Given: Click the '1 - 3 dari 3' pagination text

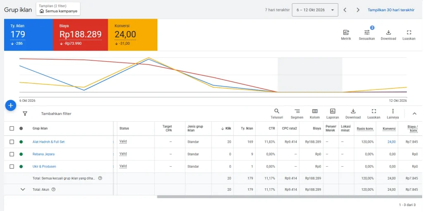Looking at the screenshot, I should coord(407,205).
